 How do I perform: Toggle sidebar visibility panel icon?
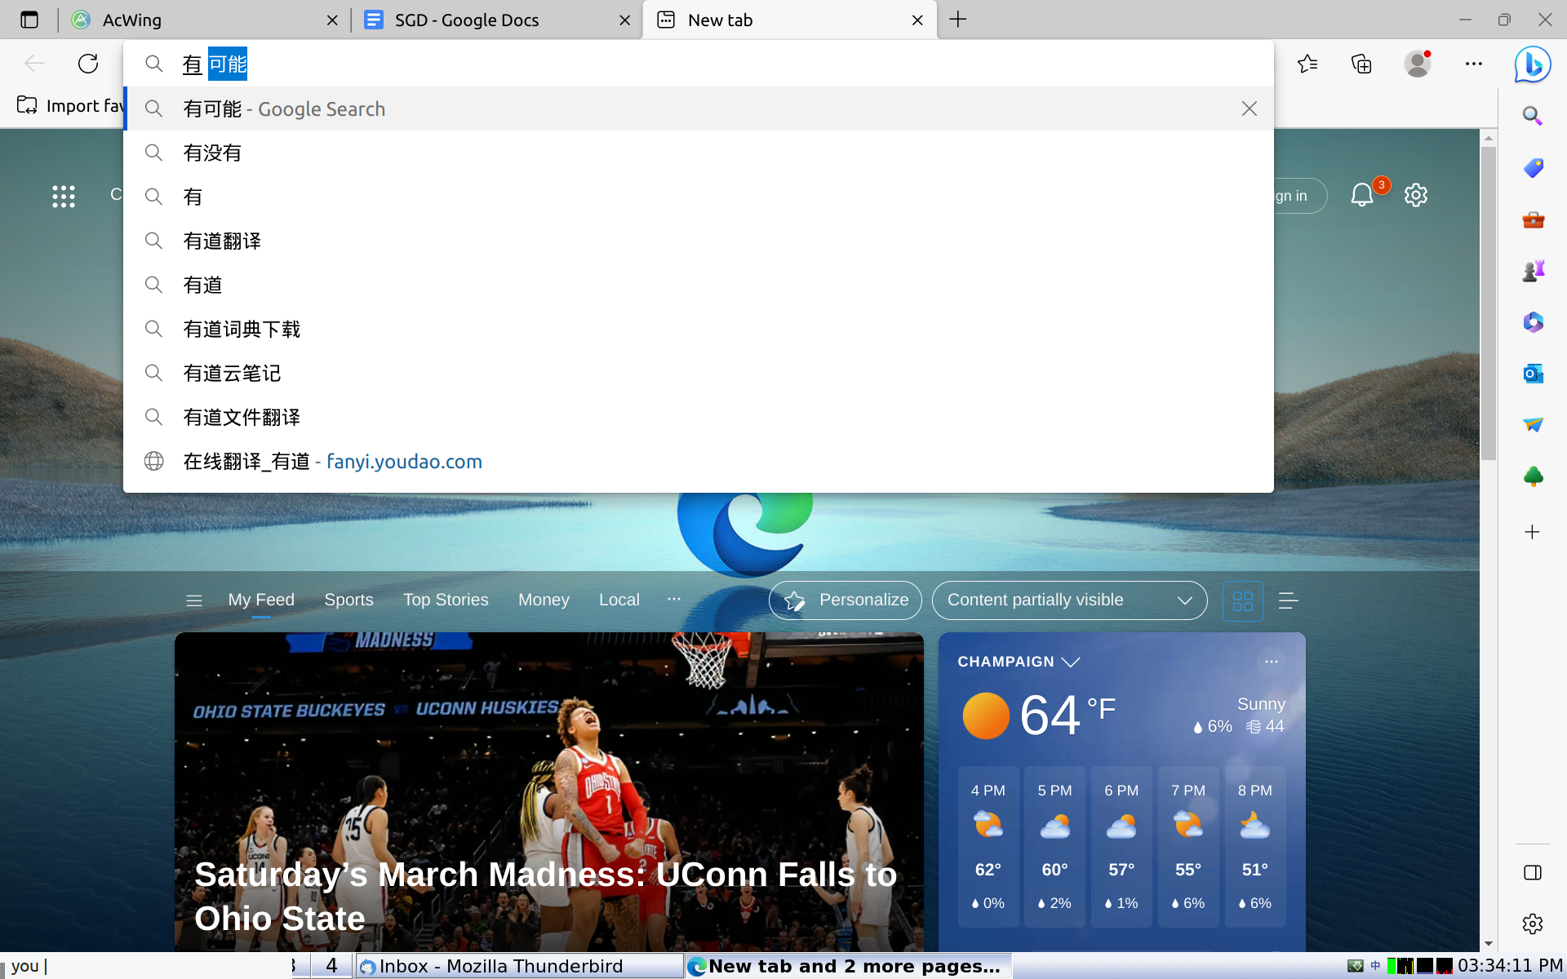pyautogui.click(x=1532, y=873)
